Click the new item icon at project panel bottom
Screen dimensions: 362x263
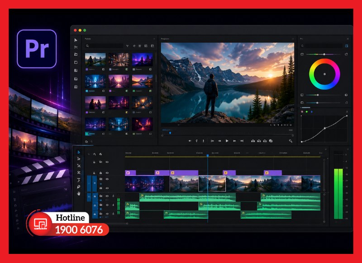pos(86,141)
